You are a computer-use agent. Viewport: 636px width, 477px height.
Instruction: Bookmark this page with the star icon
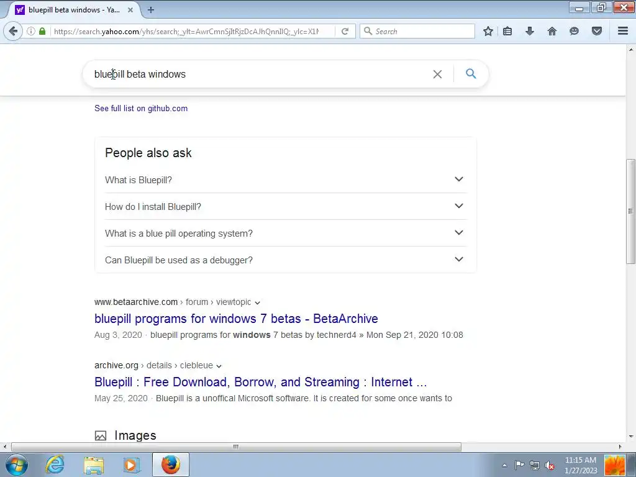(488, 31)
